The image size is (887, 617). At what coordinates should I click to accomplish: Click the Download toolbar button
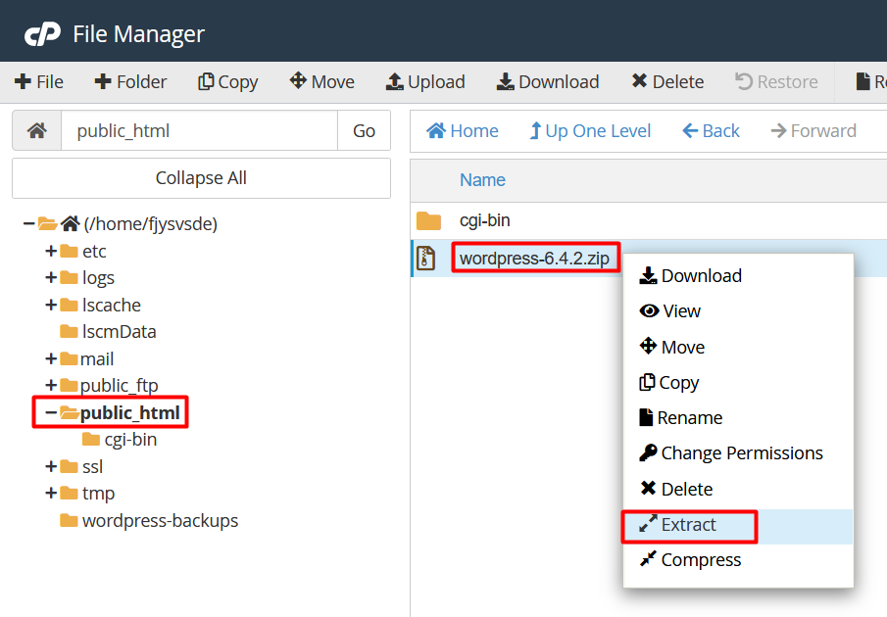pos(548,82)
